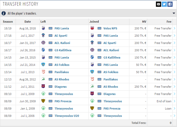The image size is (177, 127).
Task: Share transfer history via email icon
Action: (158, 4)
